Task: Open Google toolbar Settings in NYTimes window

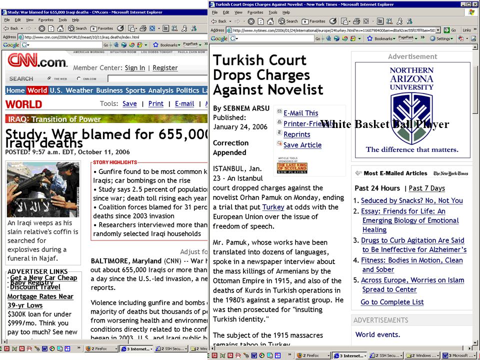Action: point(441,38)
